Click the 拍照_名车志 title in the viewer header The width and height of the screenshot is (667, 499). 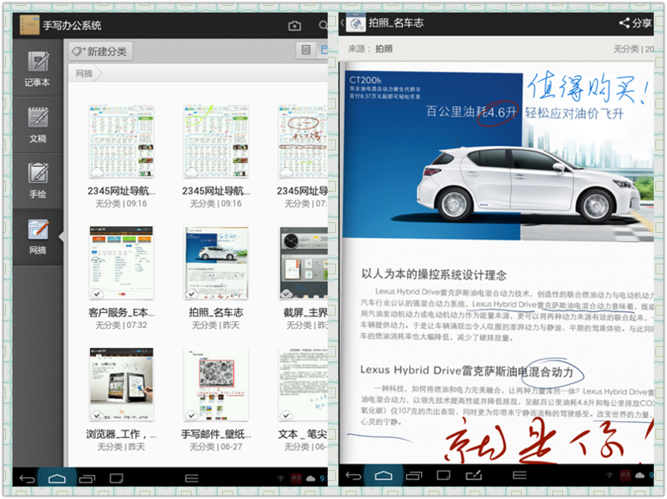pyautogui.click(x=396, y=23)
